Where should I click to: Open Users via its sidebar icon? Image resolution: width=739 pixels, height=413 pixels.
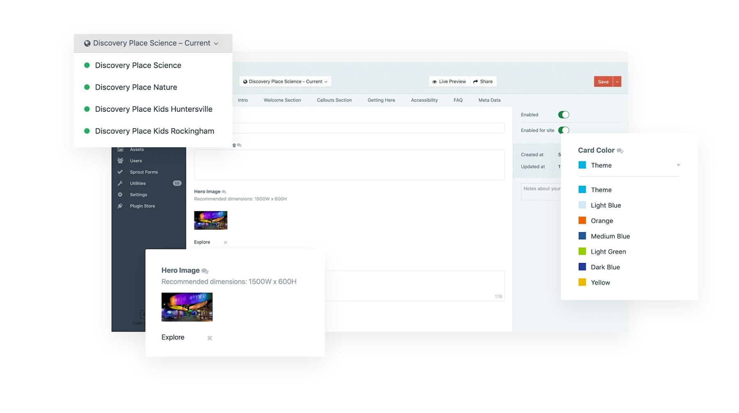pos(120,161)
